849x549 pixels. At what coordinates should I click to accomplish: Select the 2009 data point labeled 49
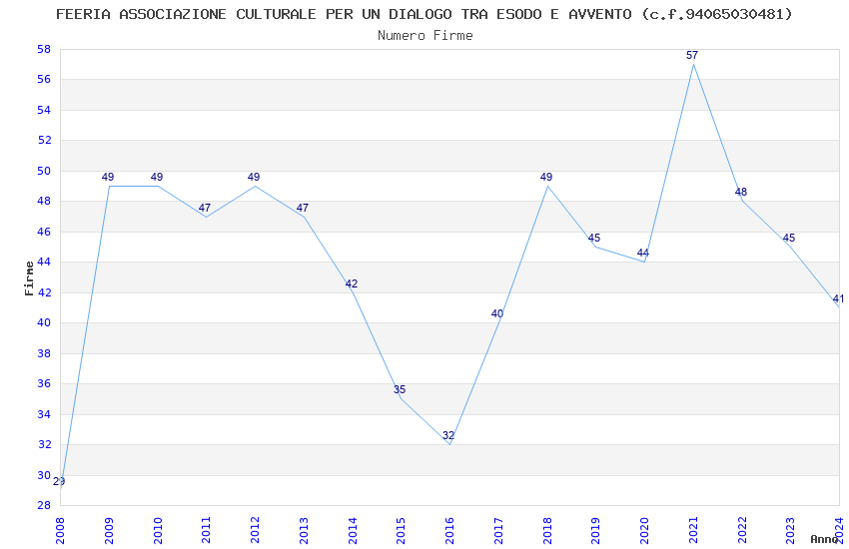pyautogui.click(x=108, y=177)
